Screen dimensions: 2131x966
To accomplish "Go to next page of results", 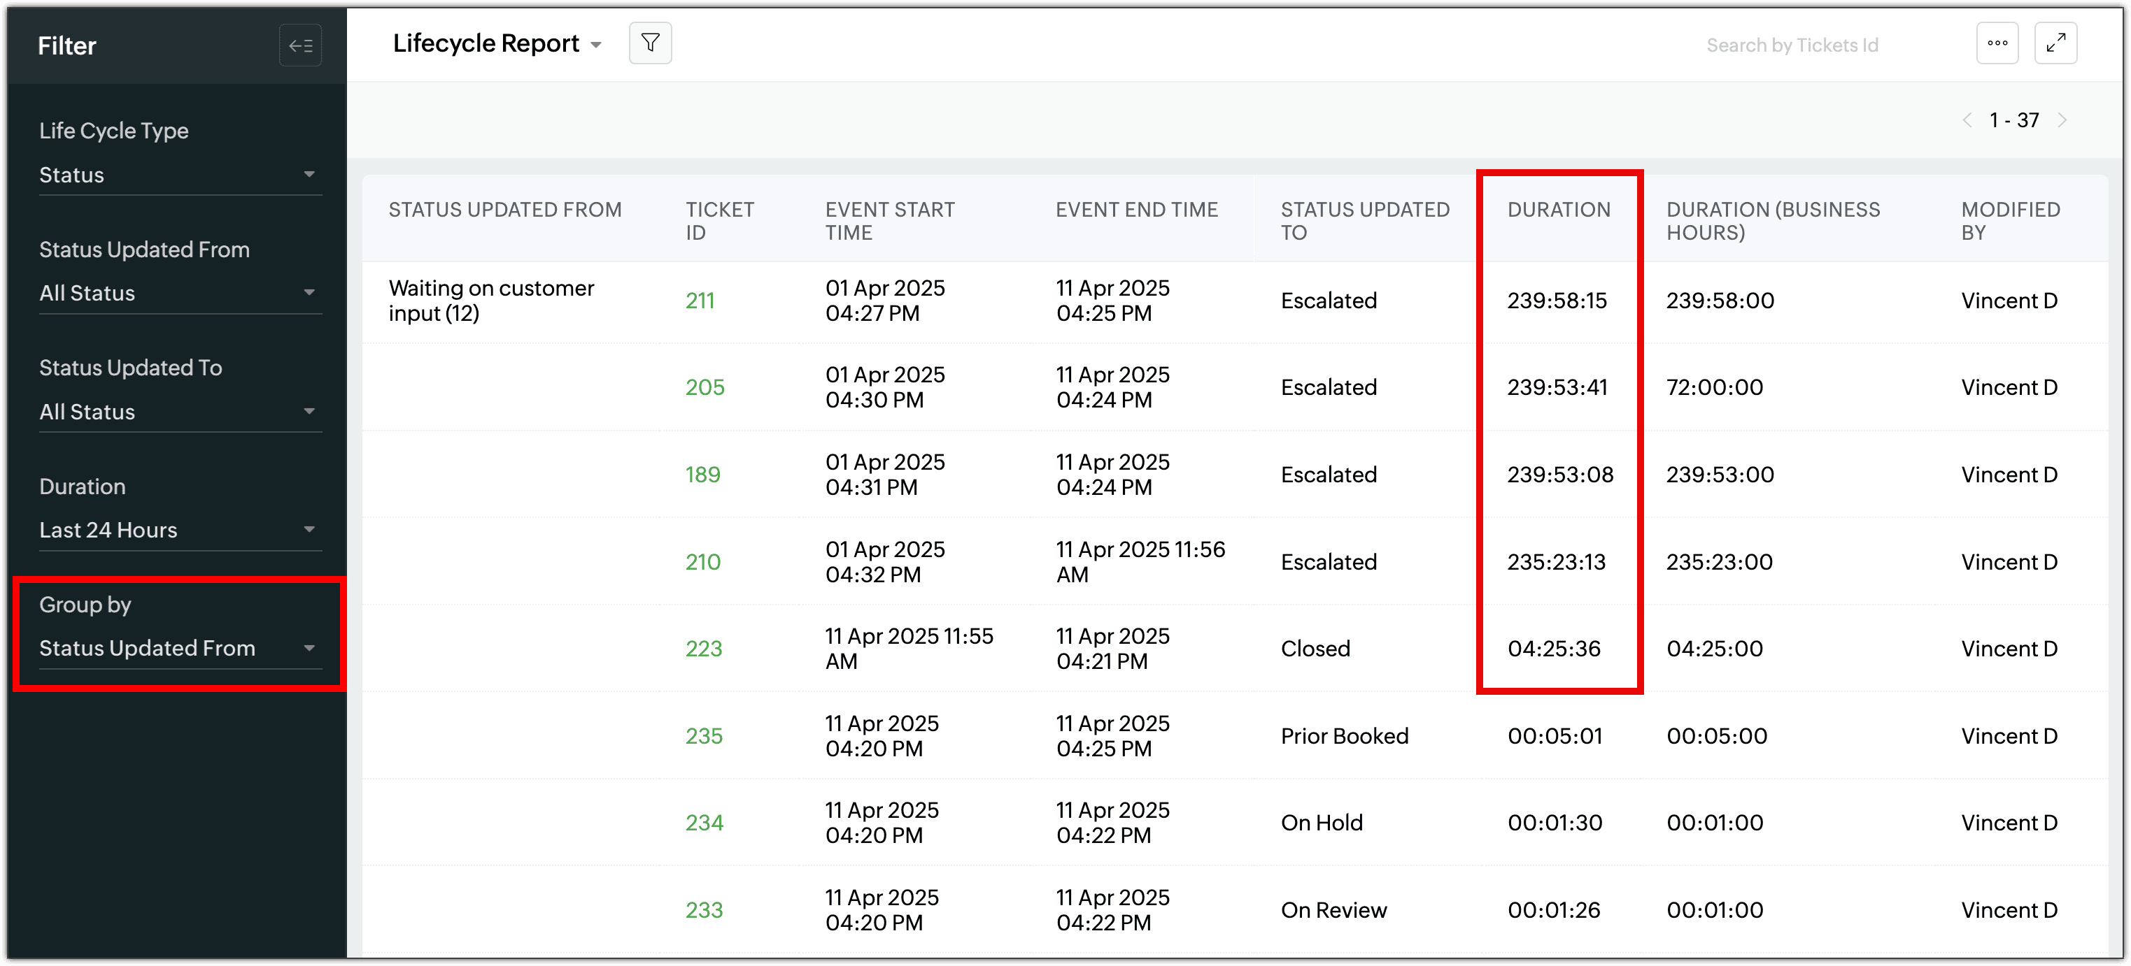I will pos(2062,121).
